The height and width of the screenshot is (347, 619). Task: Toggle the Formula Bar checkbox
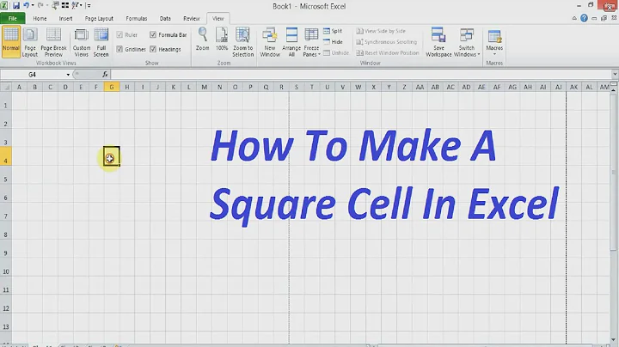(153, 34)
